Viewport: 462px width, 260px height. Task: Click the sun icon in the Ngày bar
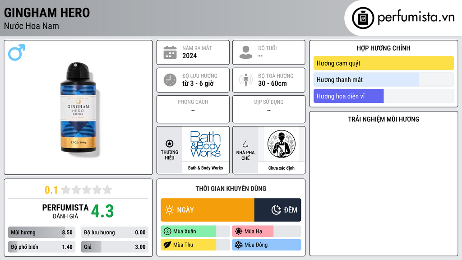[x=169, y=210]
